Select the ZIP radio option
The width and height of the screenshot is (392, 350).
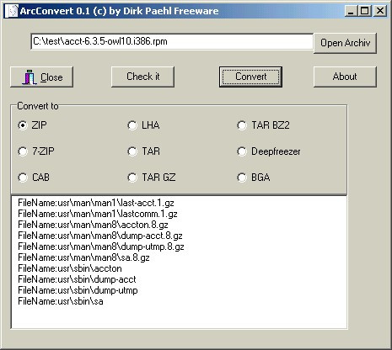click(x=32, y=125)
